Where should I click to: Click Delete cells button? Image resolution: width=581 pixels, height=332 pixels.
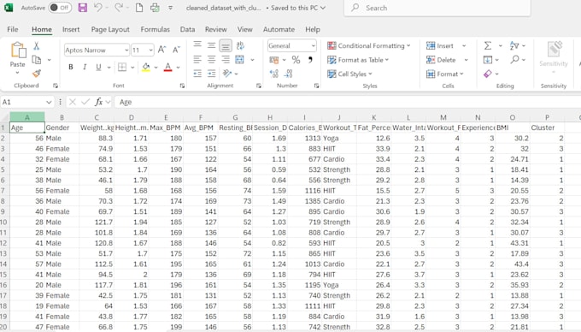pyautogui.click(x=441, y=60)
